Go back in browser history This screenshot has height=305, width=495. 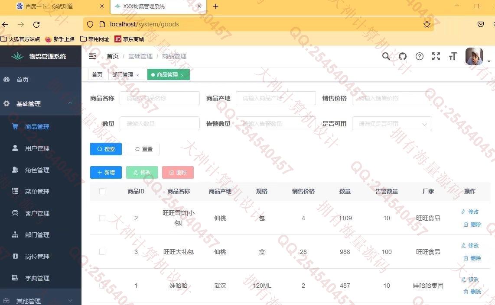click(5, 24)
